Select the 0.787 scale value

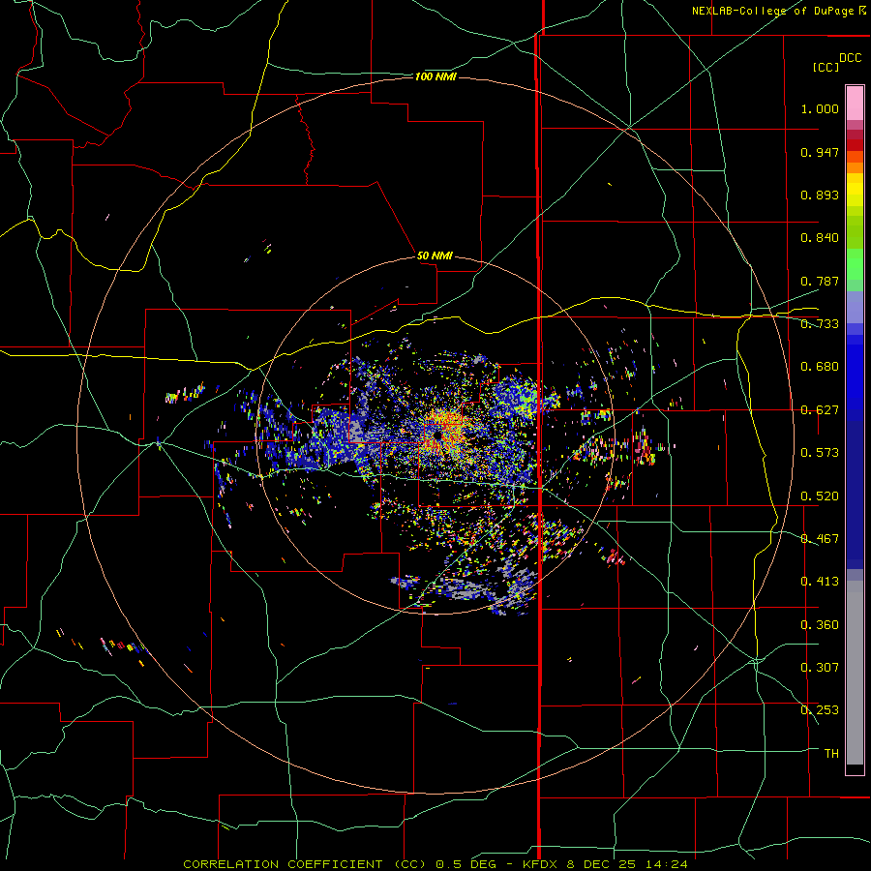click(820, 281)
